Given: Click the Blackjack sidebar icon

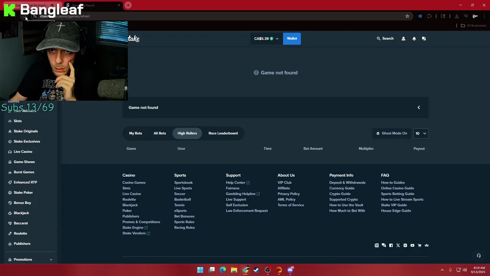Looking at the screenshot, I should 10,213.
